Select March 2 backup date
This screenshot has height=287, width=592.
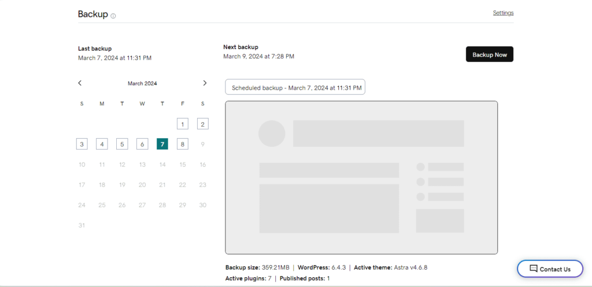(203, 124)
